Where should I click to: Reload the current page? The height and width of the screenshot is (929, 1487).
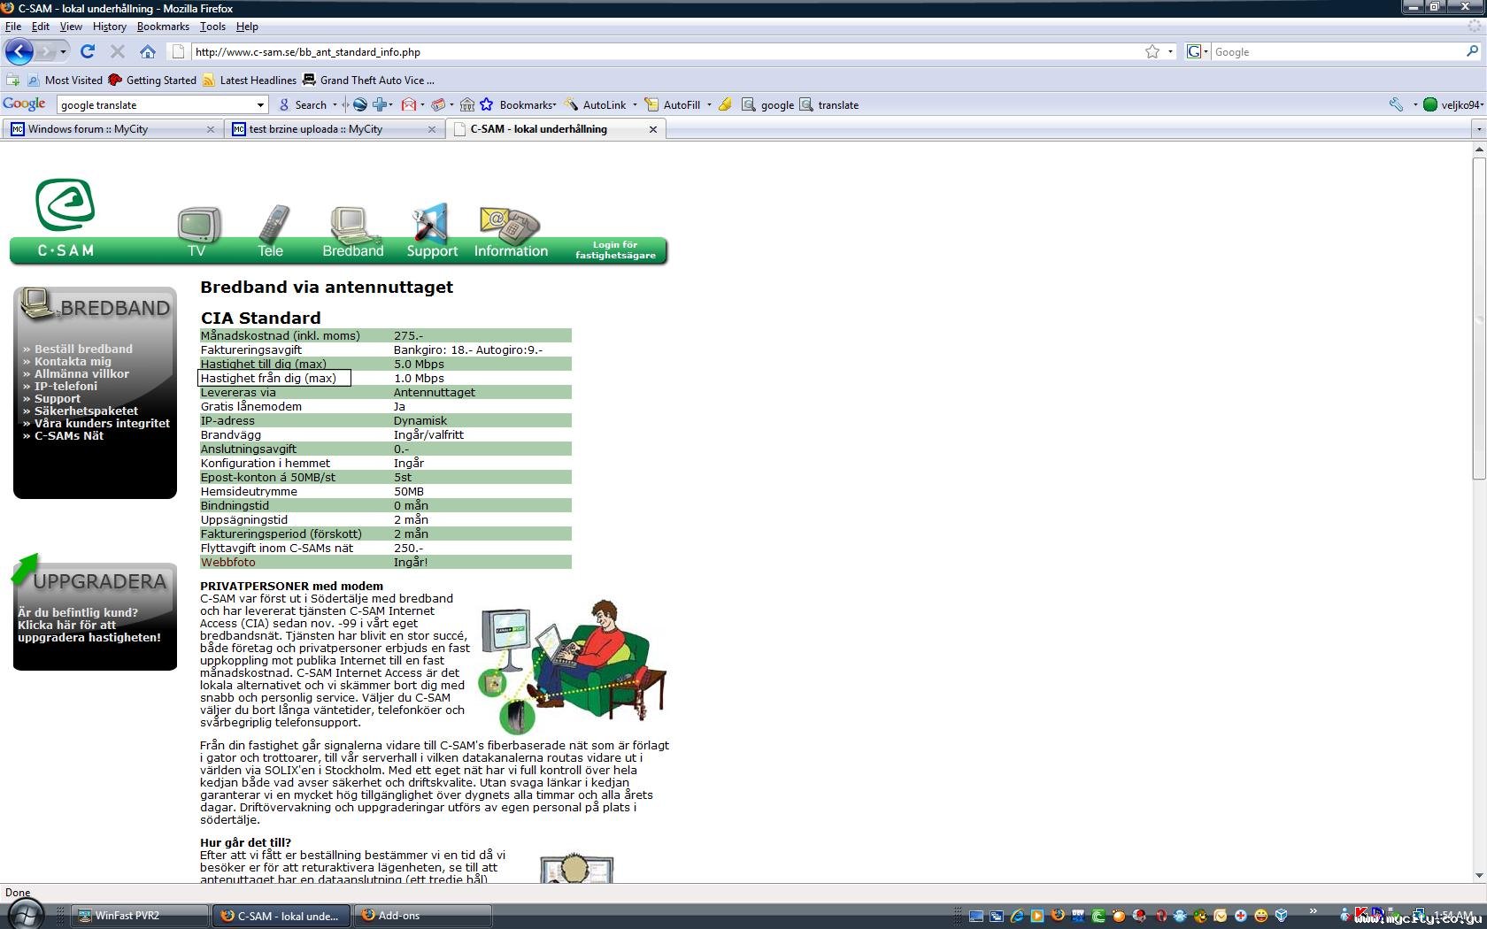pos(88,51)
